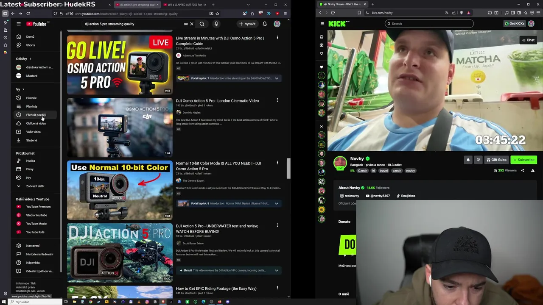Expand chapters for Normal 10-bit Color video
The height and width of the screenshot is (305, 543).
tap(277, 204)
